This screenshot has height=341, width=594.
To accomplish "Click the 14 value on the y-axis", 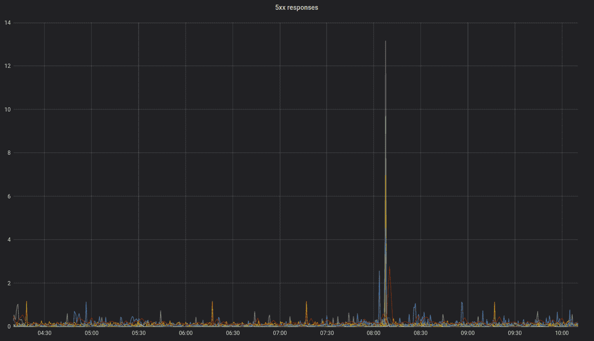I will (7, 22).
